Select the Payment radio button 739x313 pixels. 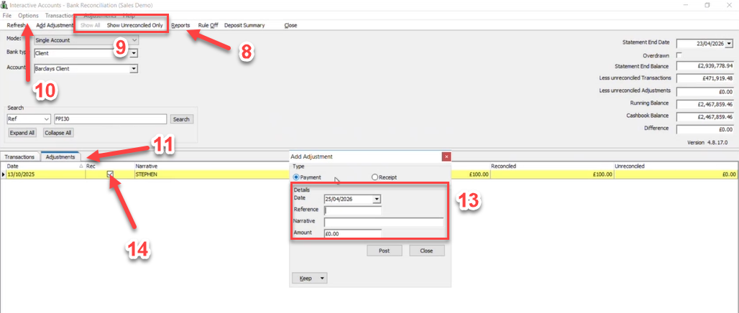[296, 177]
